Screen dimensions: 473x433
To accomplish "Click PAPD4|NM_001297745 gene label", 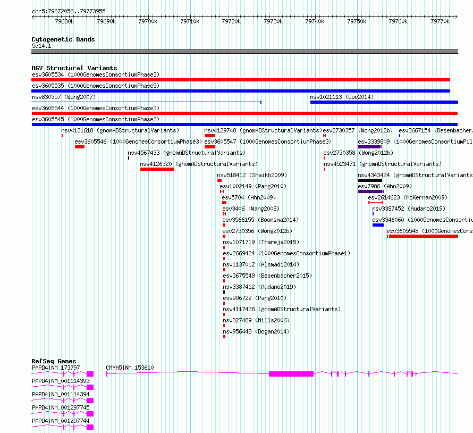I will 61,407.
